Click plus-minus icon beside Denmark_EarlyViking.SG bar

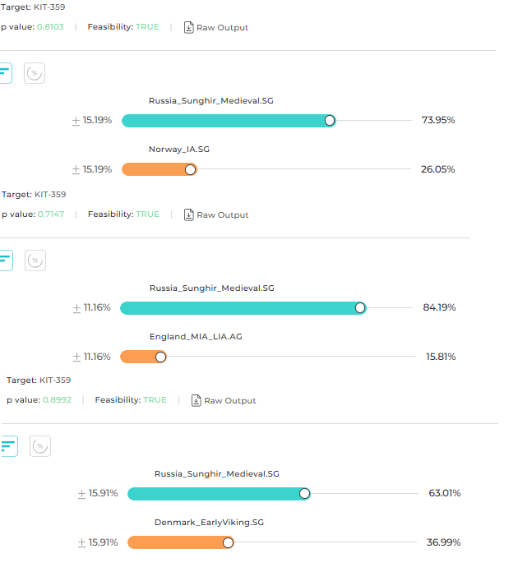pos(81,542)
